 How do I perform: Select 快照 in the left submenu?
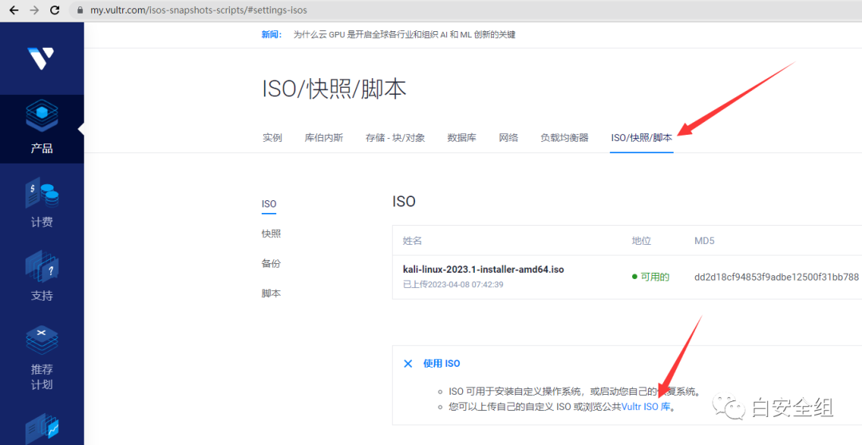coord(271,234)
